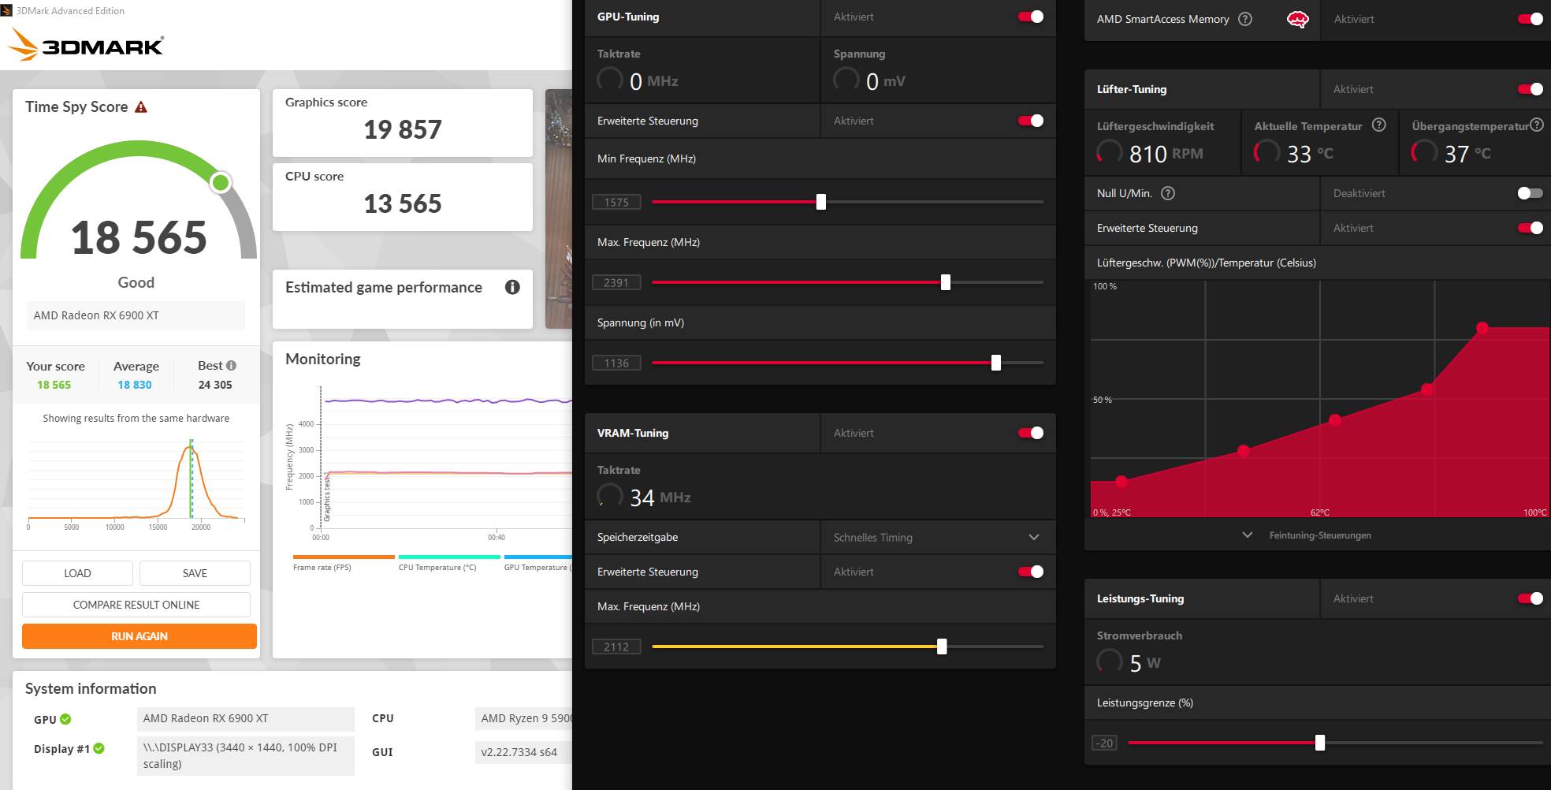Click the red brain icon for SmartAccess Memory

tap(1297, 19)
